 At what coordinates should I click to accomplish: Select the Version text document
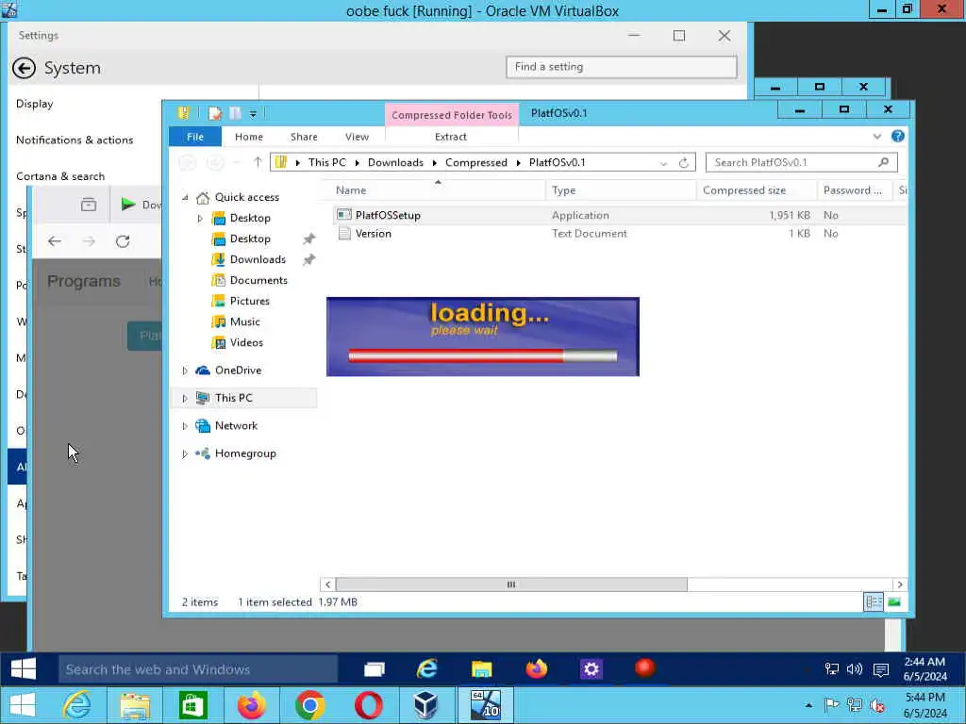point(373,234)
